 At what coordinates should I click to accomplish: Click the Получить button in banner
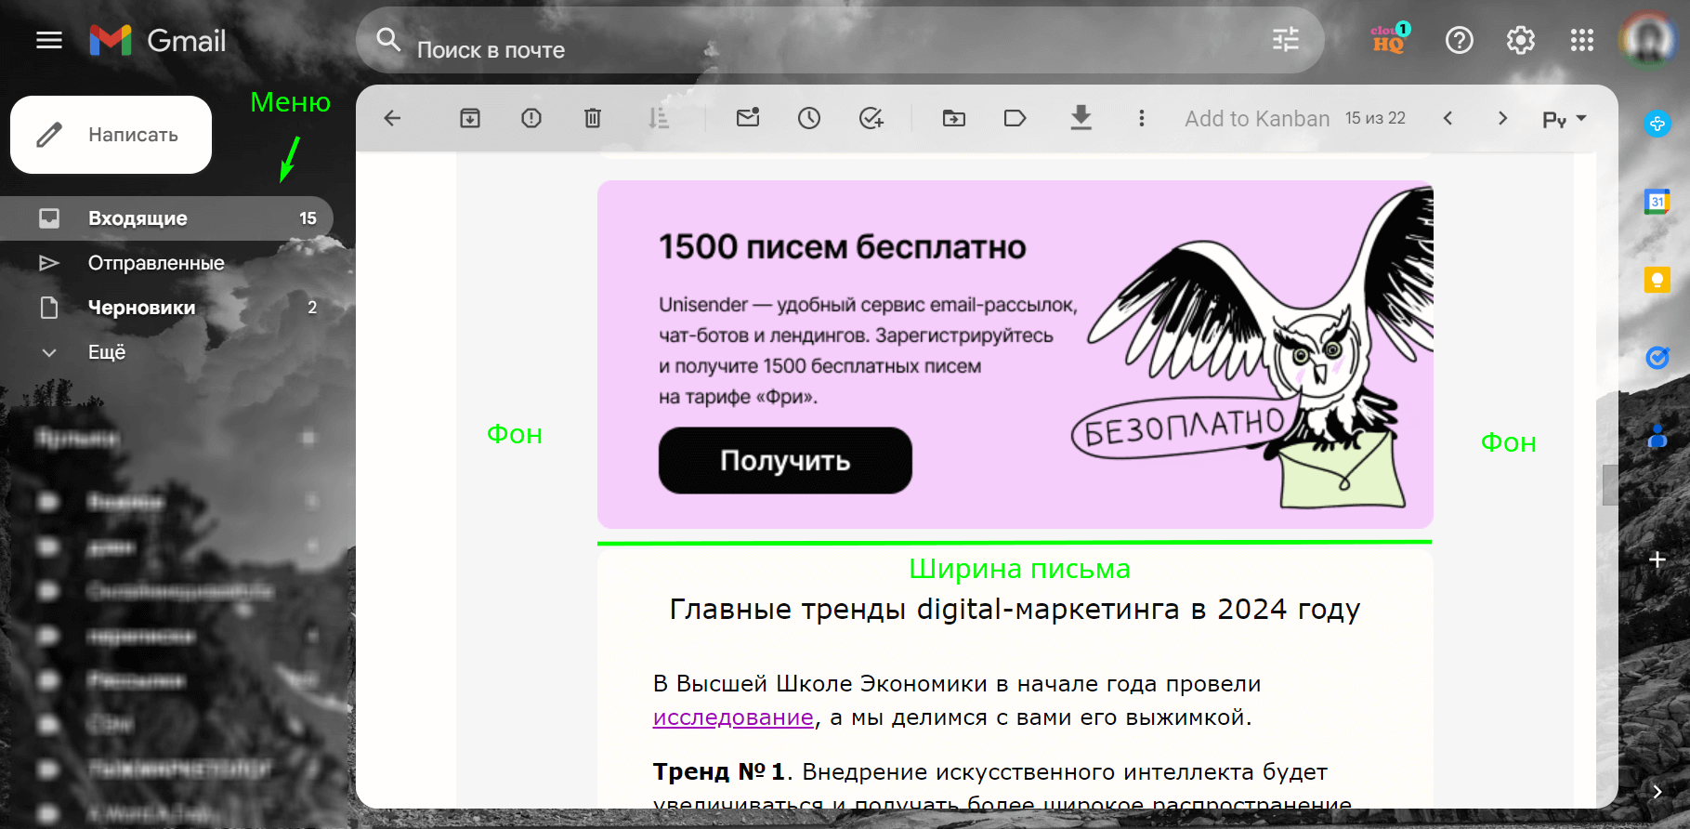(785, 460)
